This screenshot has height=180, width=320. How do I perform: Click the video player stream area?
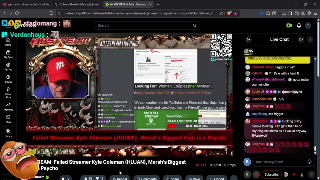click(x=129, y=95)
